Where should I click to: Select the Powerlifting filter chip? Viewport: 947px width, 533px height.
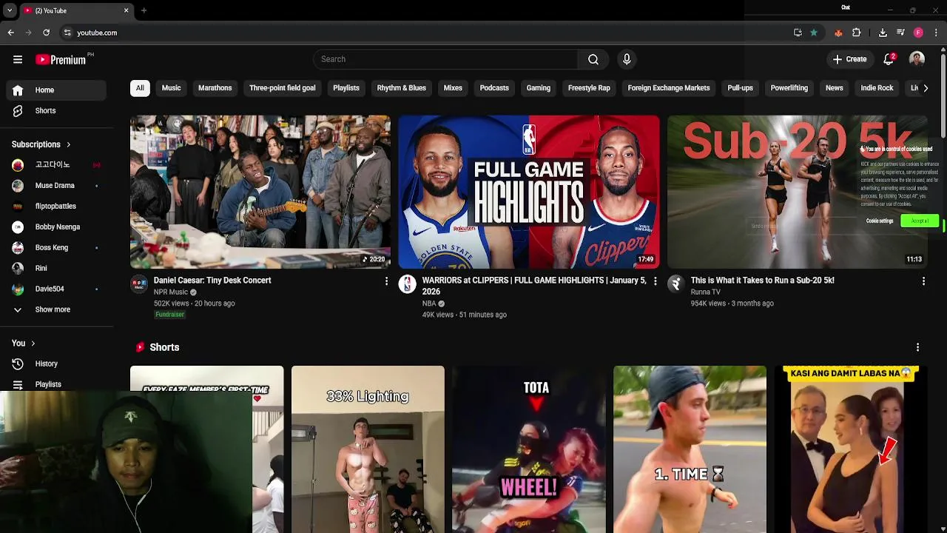(x=789, y=88)
